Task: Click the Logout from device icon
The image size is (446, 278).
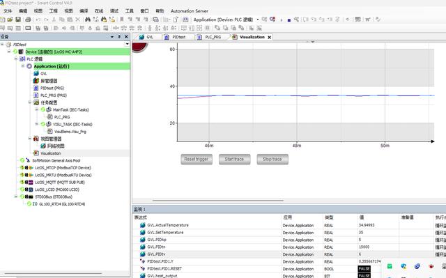Action: click(272, 20)
